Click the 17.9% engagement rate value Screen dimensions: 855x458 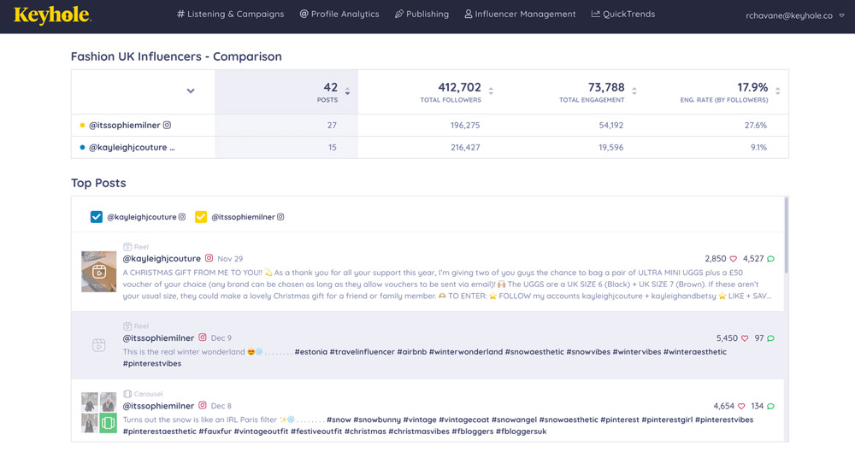tap(752, 87)
